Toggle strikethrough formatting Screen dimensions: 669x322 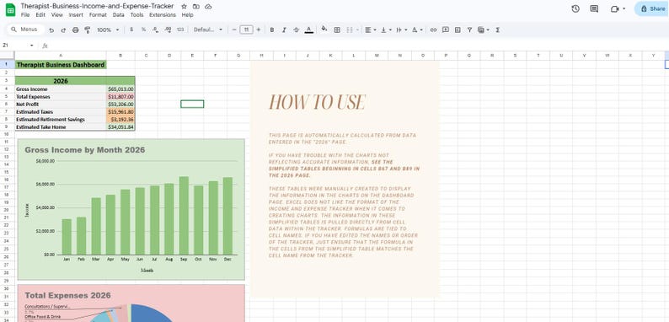tap(296, 30)
